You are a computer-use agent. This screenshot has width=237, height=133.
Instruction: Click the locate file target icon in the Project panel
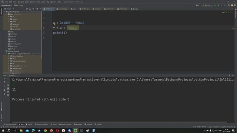tap(27, 9)
